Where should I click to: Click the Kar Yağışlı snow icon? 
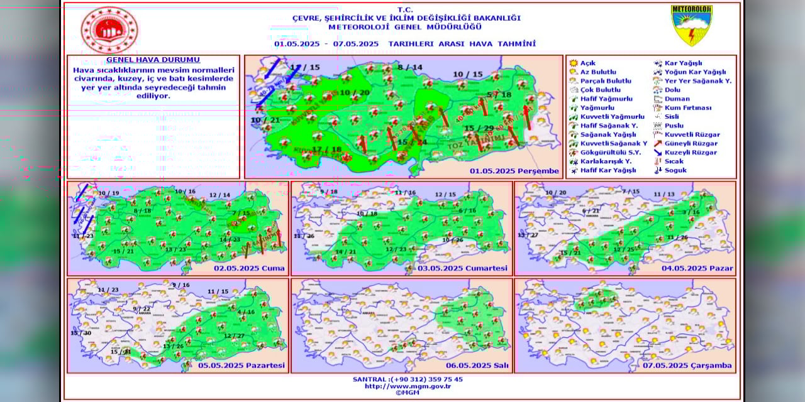click(658, 63)
